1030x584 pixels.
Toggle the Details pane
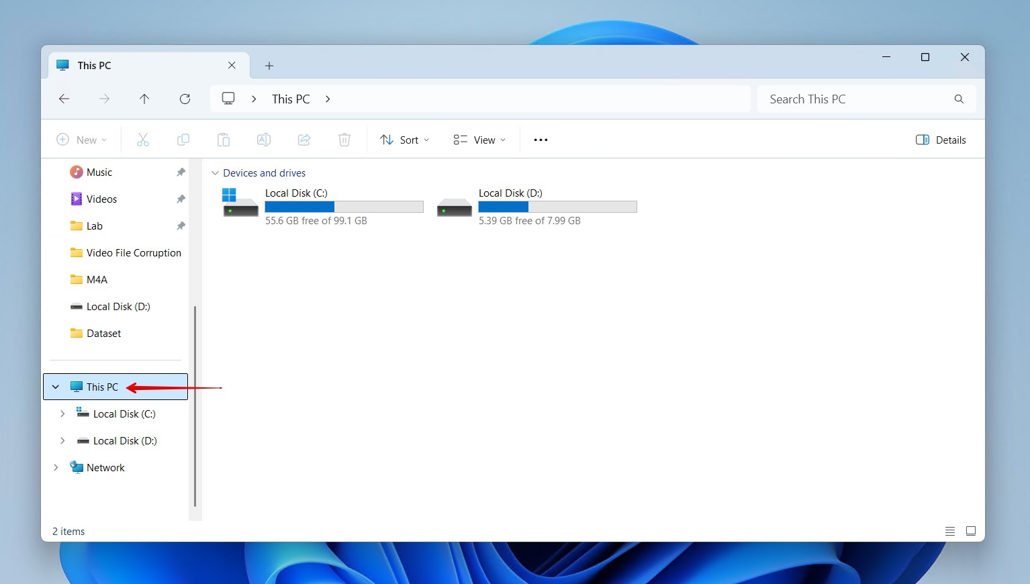(940, 140)
